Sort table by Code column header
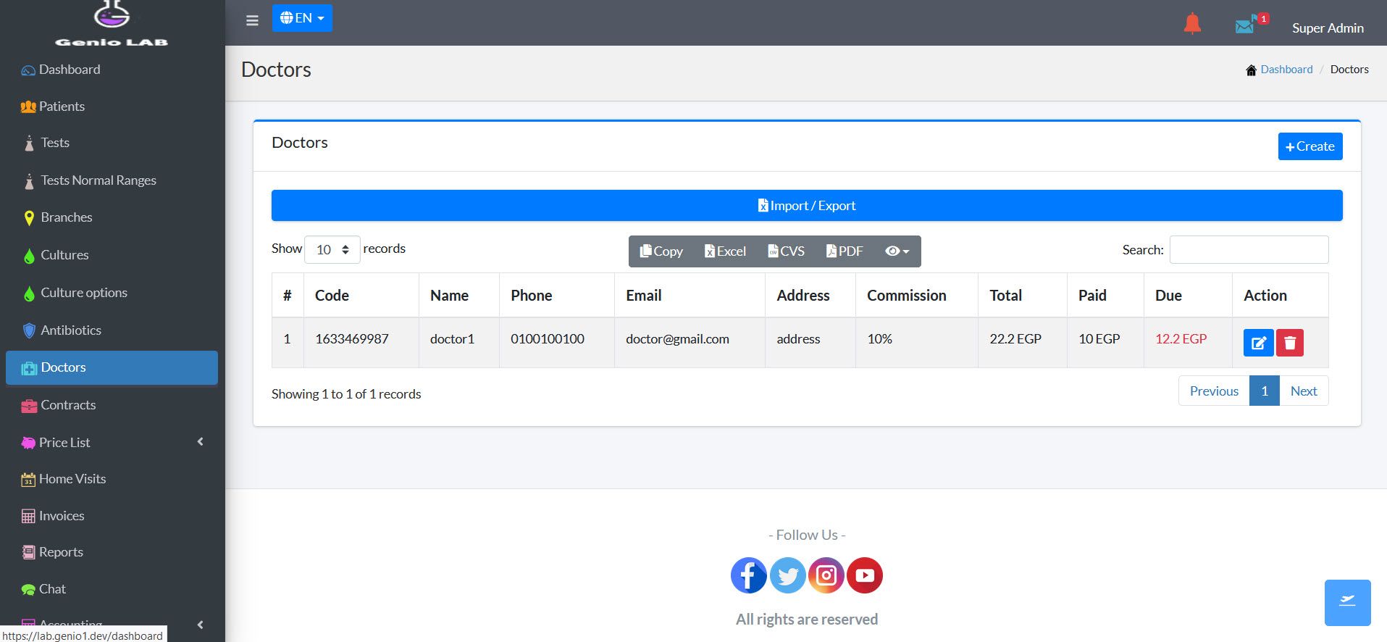This screenshot has height=642, width=1387. click(x=361, y=296)
